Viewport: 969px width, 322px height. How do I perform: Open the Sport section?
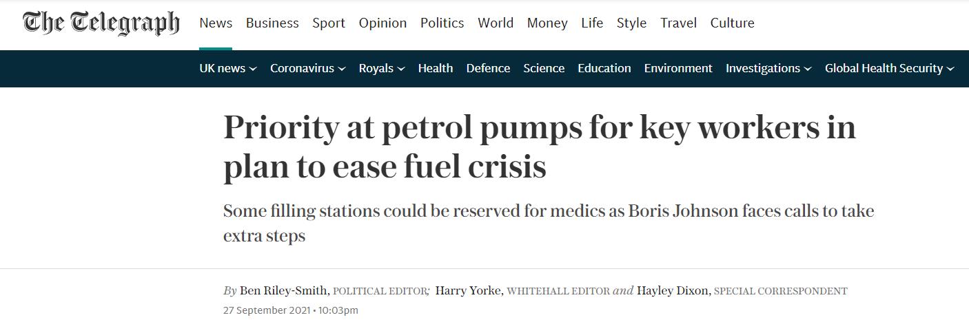pos(329,23)
